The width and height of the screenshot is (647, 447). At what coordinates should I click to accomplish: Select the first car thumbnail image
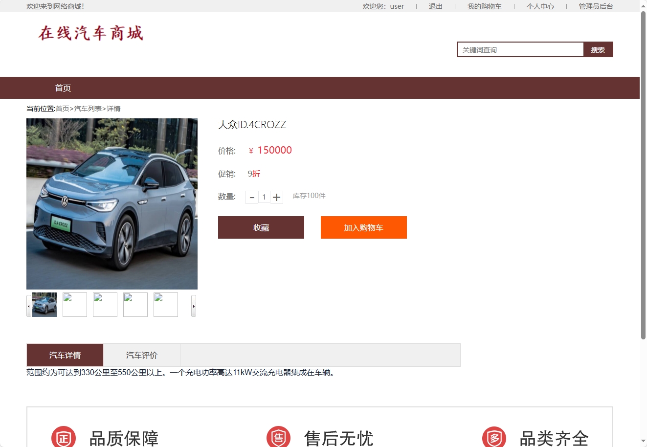pyautogui.click(x=44, y=304)
